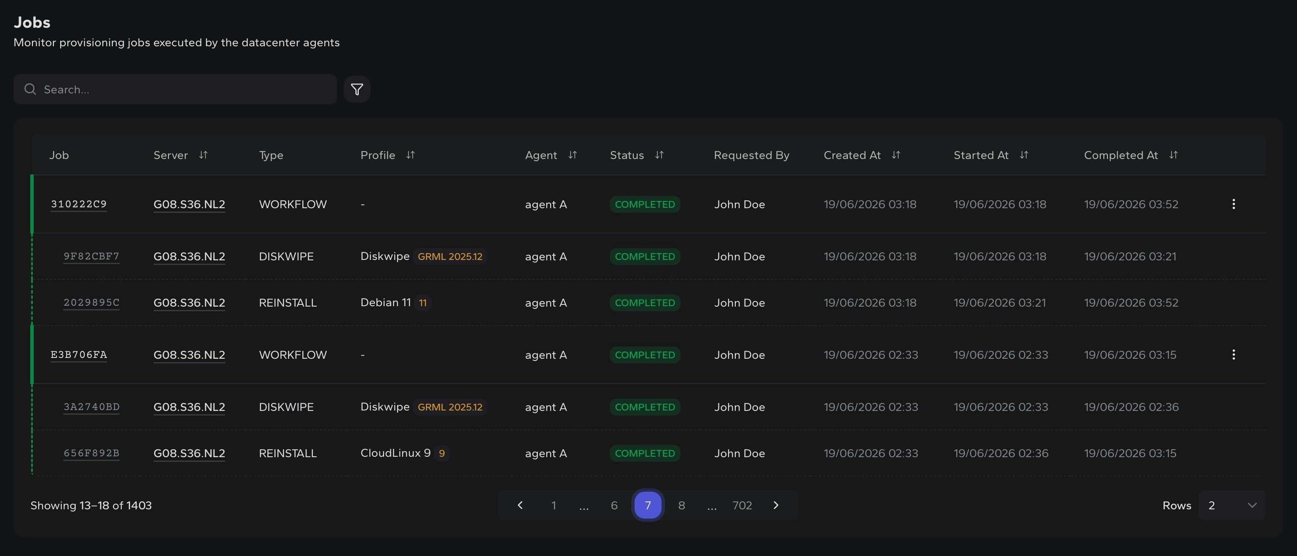
Task: Click the CloudLinux 9 profile text
Action: 395,453
